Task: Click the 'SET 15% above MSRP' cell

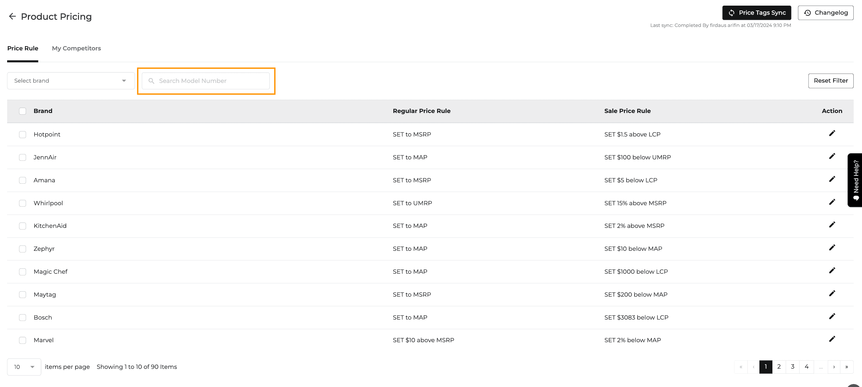Action: pyautogui.click(x=635, y=203)
